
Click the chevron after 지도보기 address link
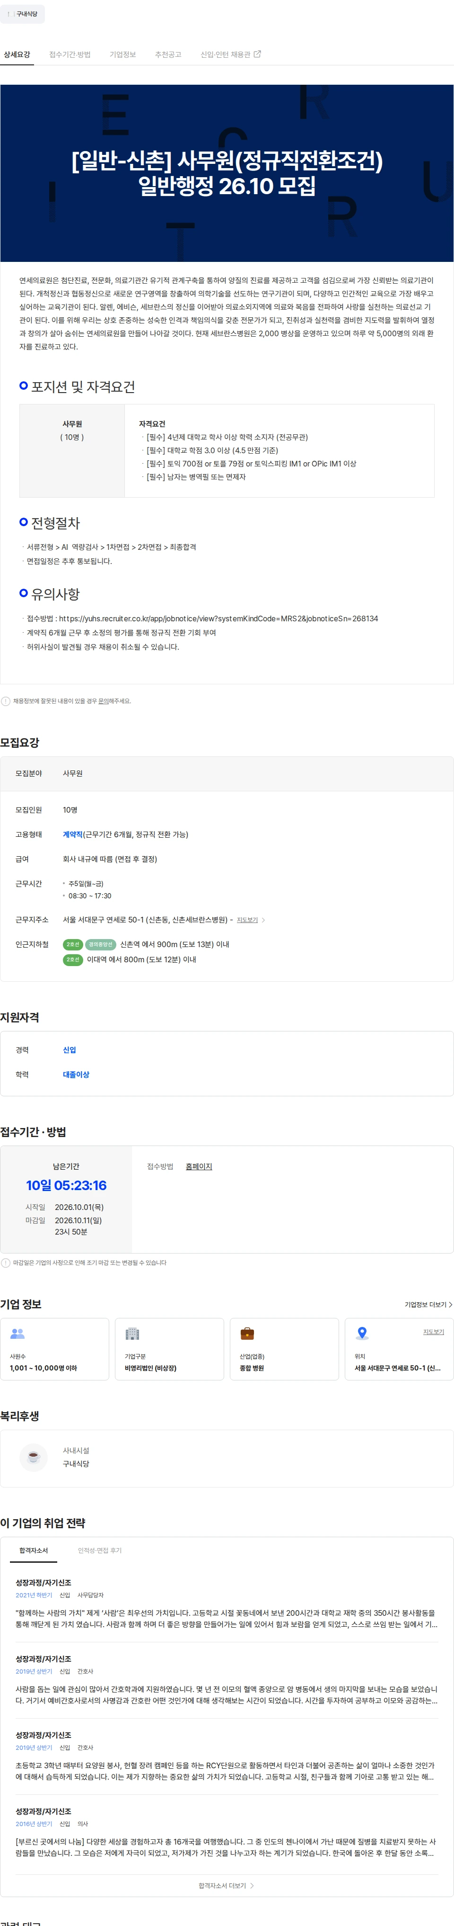tap(263, 920)
